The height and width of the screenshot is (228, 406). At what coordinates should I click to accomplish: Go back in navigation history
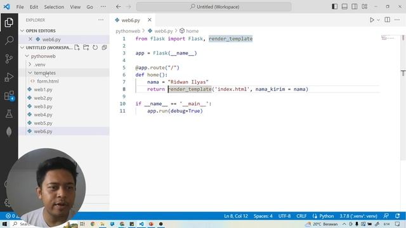click(119, 7)
